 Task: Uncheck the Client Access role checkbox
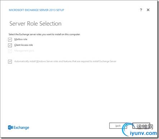[x=10, y=45]
